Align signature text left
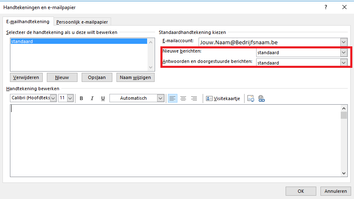 tap(172, 98)
